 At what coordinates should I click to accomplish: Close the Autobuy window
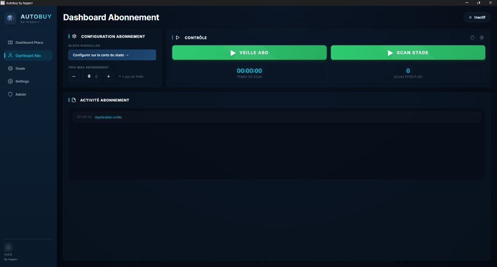point(490,2)
